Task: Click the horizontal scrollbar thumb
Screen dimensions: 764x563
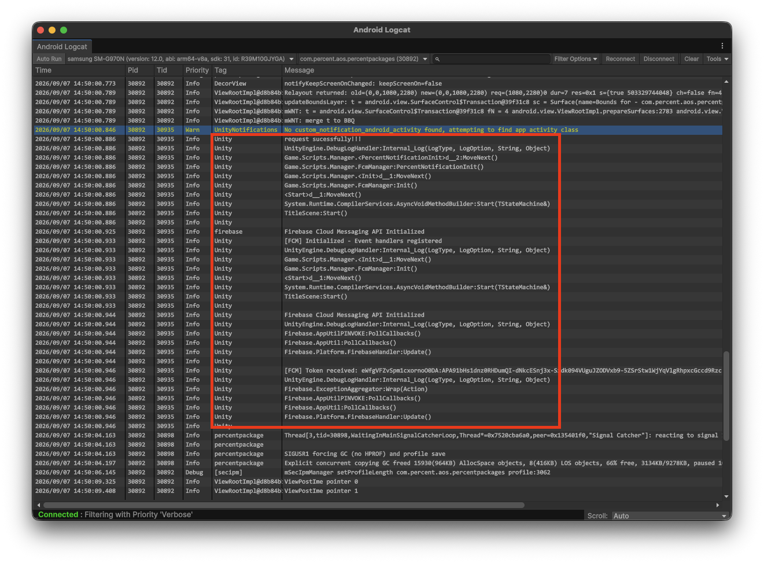Action: 284,505
